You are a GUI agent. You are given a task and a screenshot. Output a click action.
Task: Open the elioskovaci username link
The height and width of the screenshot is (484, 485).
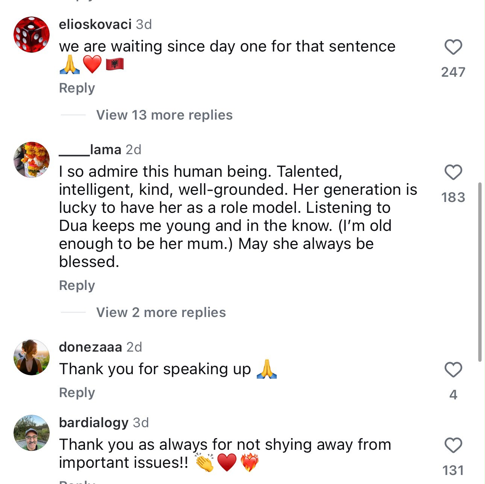pyautogui.click(x=95, y=24)
